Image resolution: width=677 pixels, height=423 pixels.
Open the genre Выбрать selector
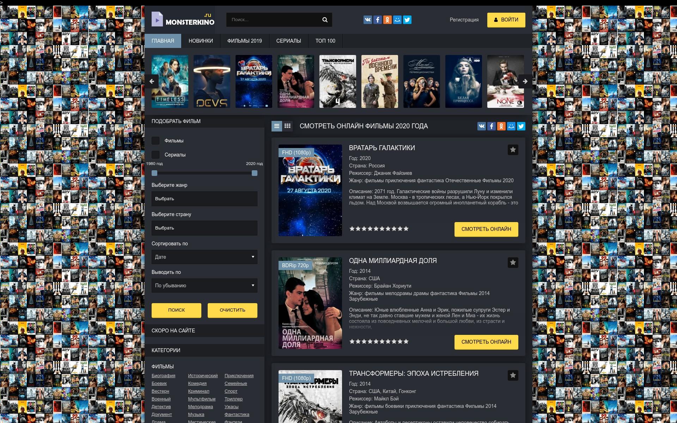point(205,199)
